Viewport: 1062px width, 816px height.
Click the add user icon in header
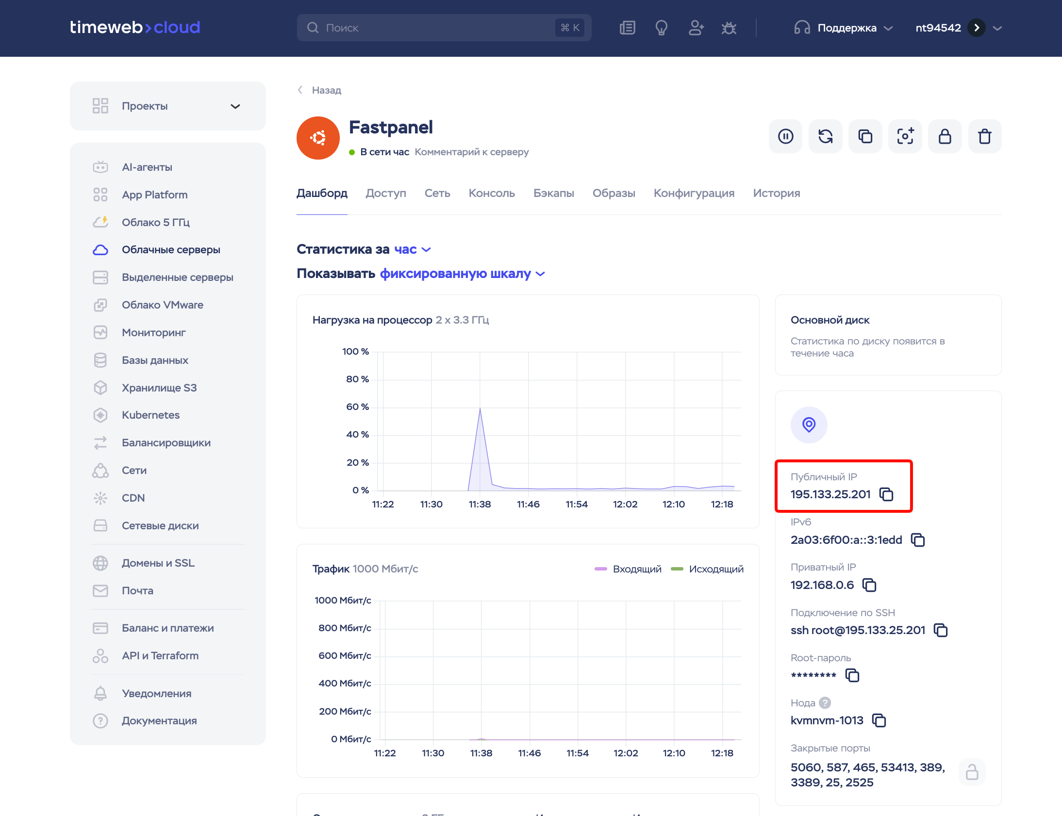696,28
